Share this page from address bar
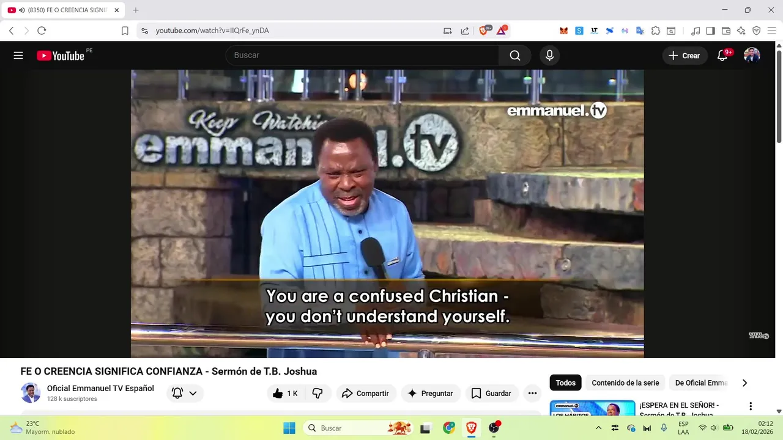Viewport: 783px width, 440px height. tap(465, 31)
